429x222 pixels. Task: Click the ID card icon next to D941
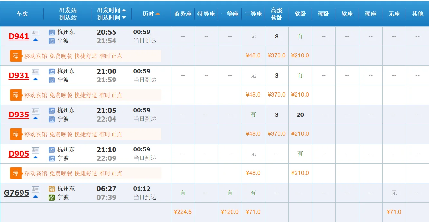coord(35,32)
